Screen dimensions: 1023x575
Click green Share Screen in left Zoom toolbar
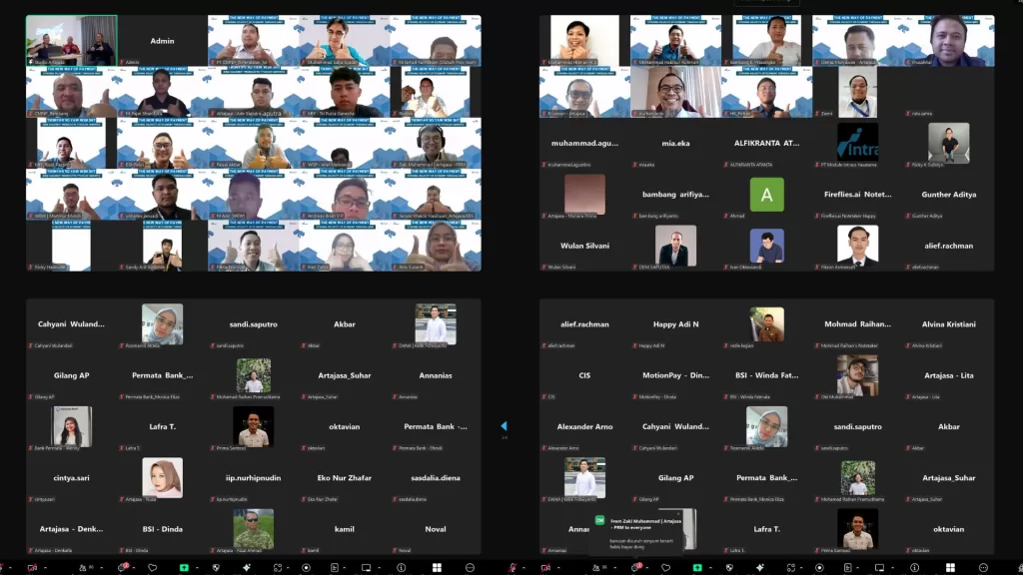[x=184, y=568]
